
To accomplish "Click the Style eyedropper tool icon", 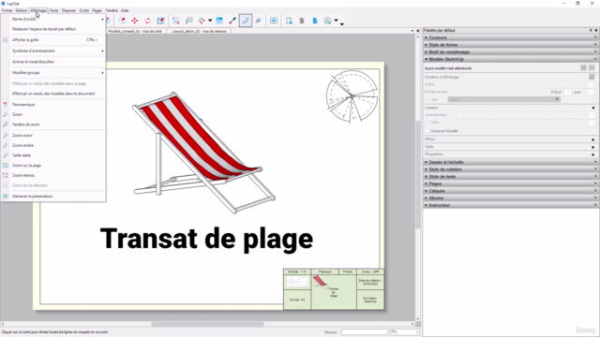I will pos(232,21).
